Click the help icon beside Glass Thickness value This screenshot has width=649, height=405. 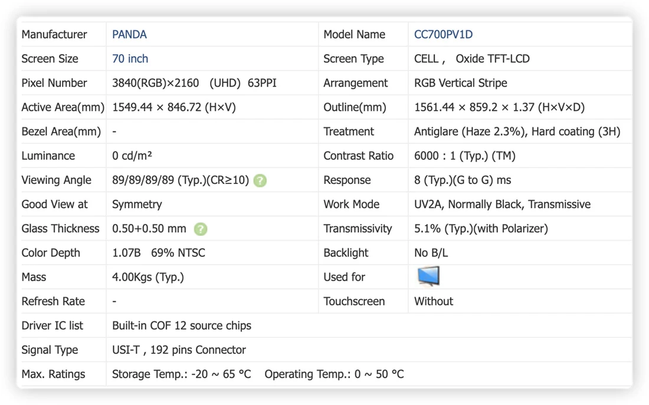click(x=201, y=229)
